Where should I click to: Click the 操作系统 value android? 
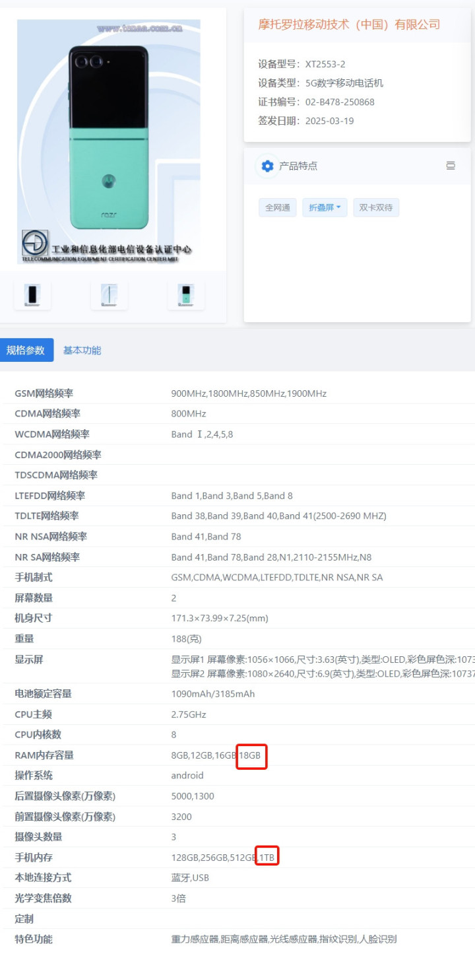point(187,776)
